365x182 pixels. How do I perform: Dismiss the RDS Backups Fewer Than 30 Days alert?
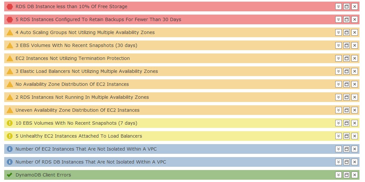click(x=354, y=19)
